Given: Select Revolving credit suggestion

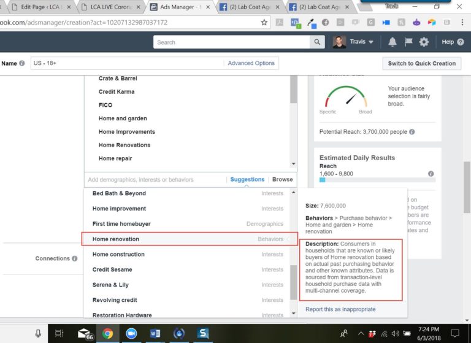Looking at the screenshot, I should (188, 300).
